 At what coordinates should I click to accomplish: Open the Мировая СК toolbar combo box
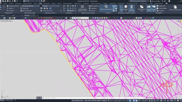[80, 18]
